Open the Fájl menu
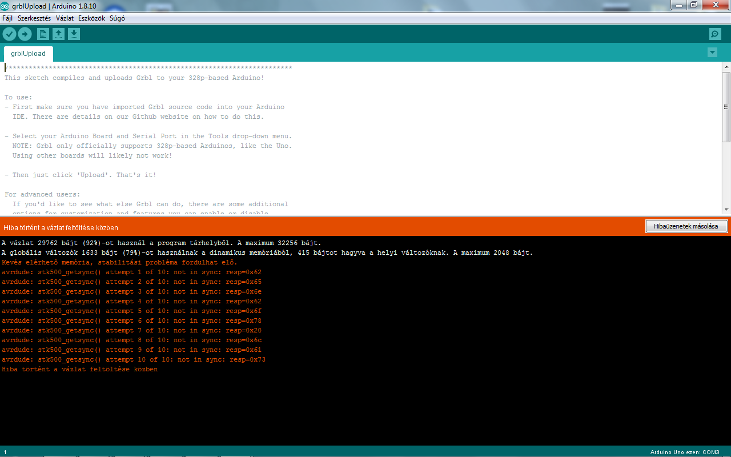This screenshot has height=457, width=731. point(7,18)
